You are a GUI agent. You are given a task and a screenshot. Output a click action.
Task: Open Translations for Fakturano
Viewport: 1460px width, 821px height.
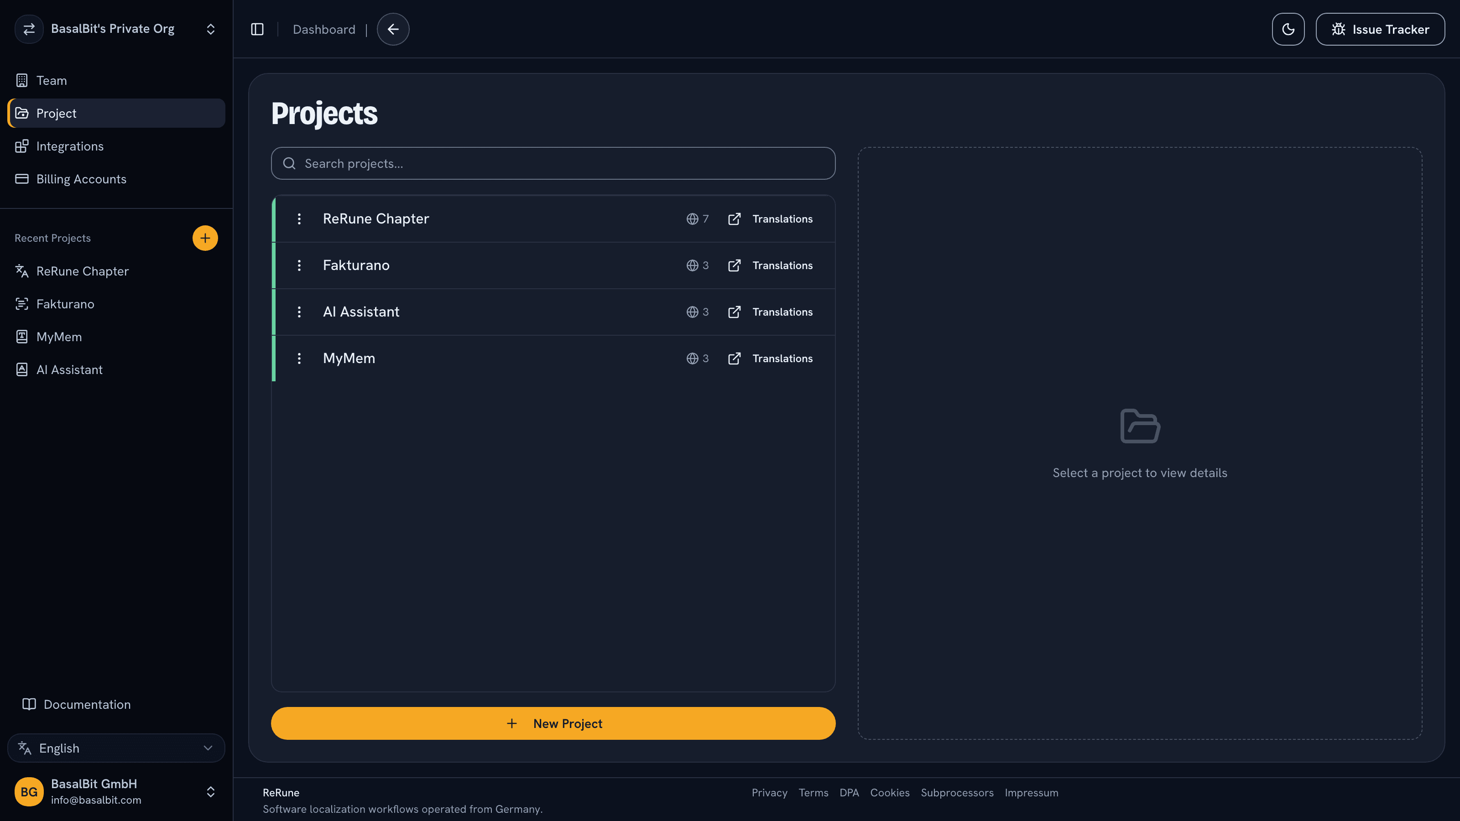770,265
